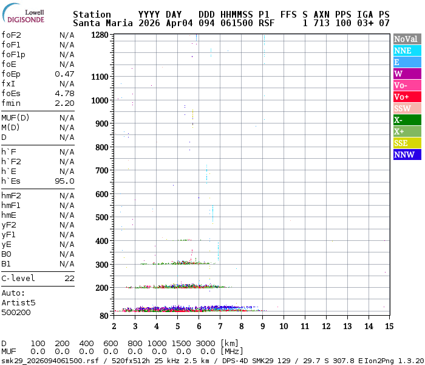Choose the Vo+ red legend swatch
The width and height of the screenshot is (425, 365).
coord(407,97)
